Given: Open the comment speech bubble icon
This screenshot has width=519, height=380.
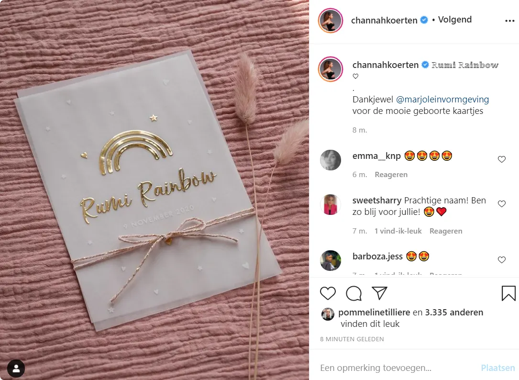Looking at the screenshot, I should coord(353,293).
